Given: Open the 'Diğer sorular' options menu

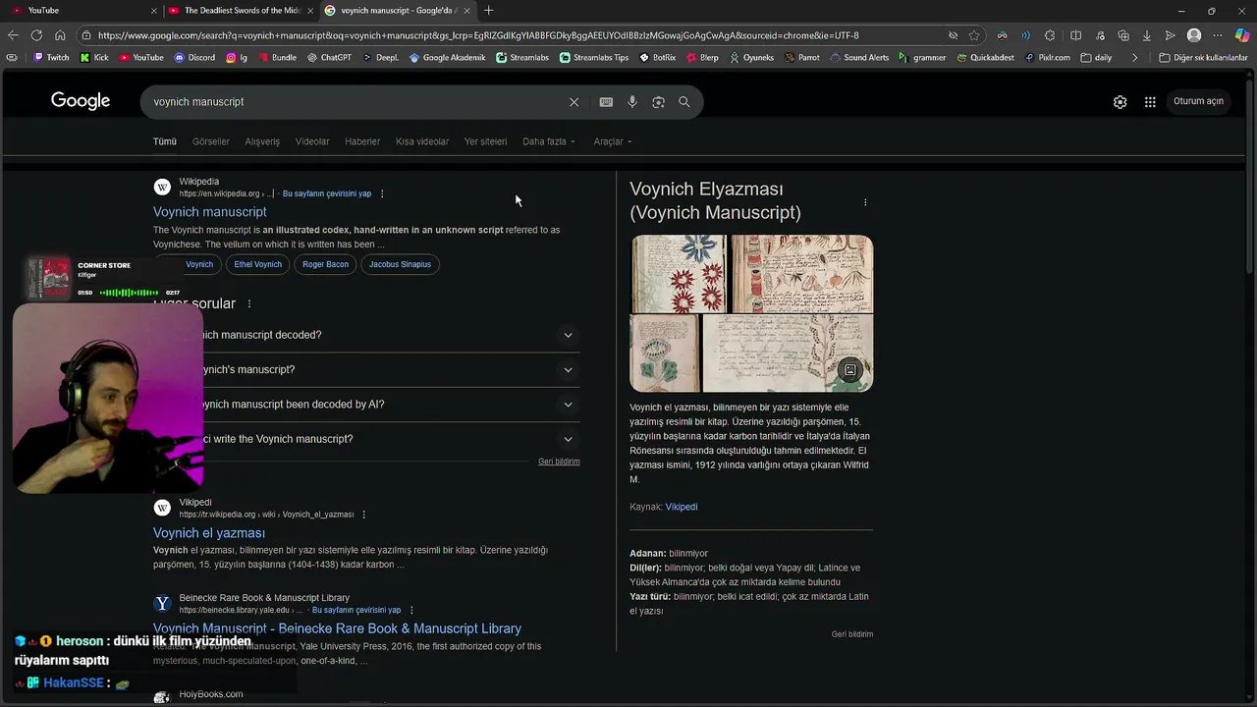Looking at the screenshot, I should [x=249, y=304].
